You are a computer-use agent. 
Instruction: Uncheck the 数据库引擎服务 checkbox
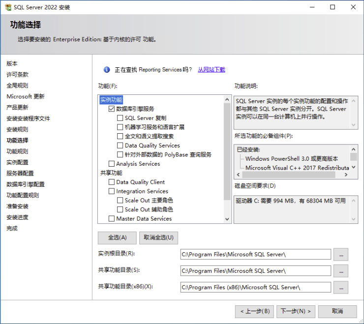(112, 109)
